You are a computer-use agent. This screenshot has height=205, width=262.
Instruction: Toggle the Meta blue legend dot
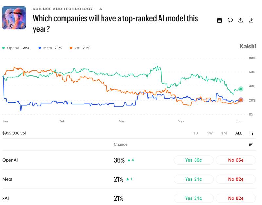pos(40,48)
